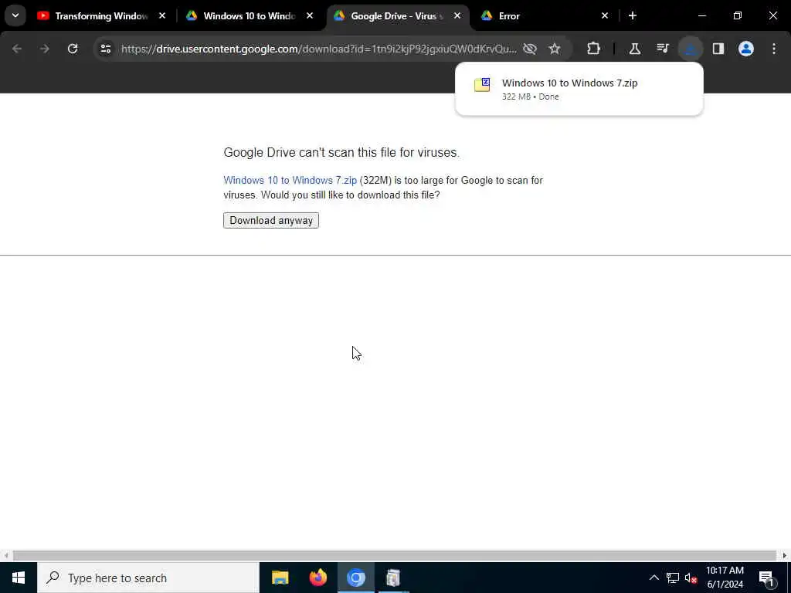This screenshot has width=791, height=593.
Task: Switch to the Error tab
Action: point(542,15)
